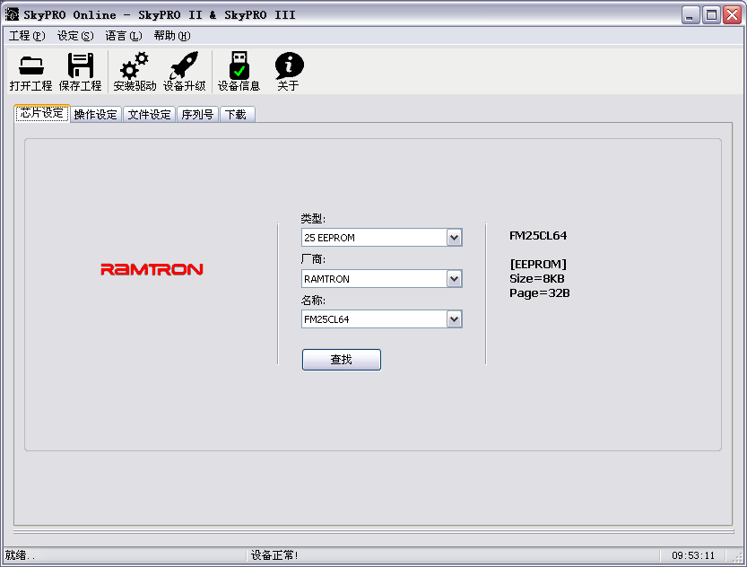Click the 名称: label

(313, 301)
